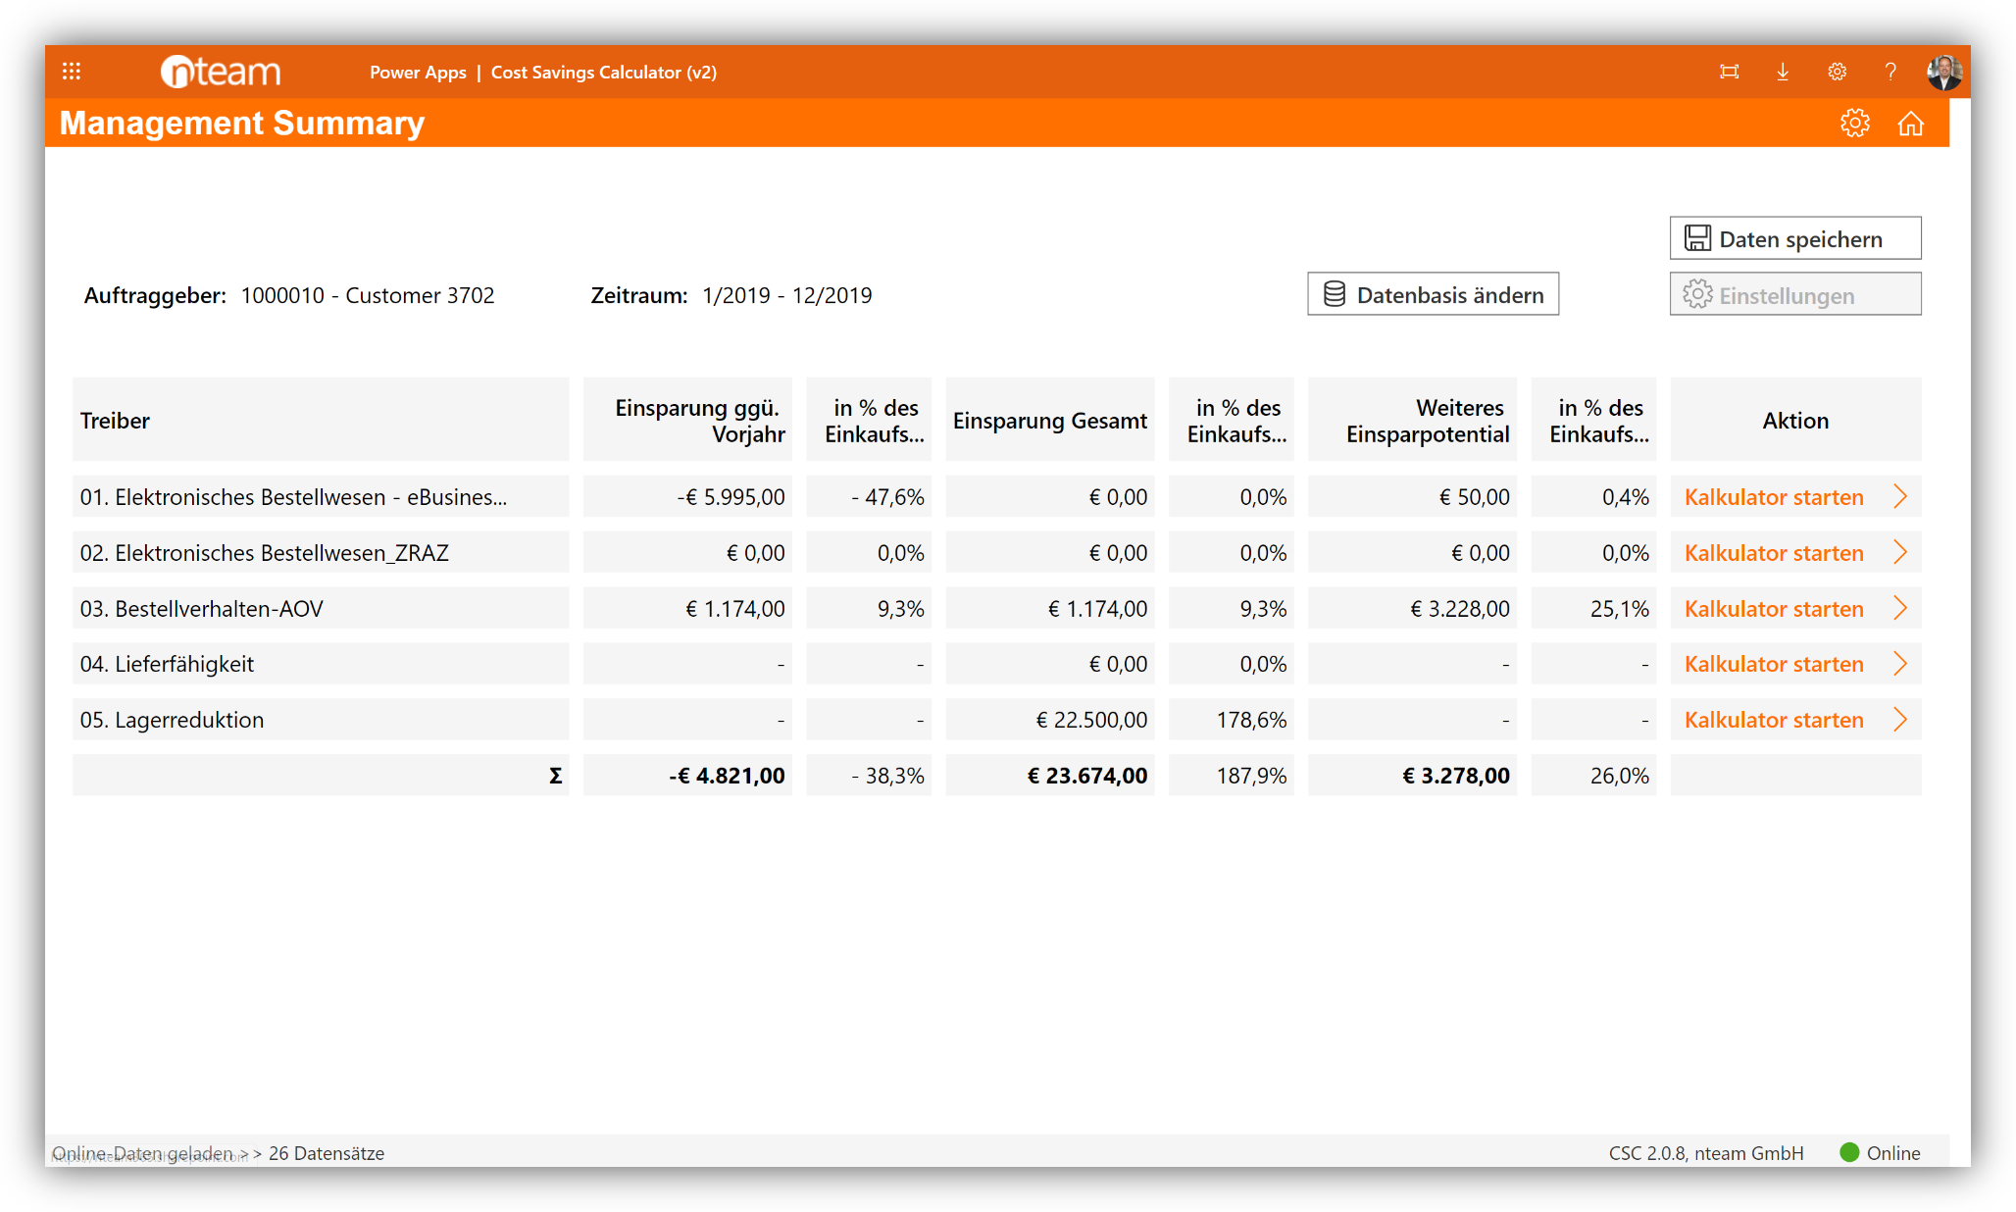Open settings gear in Management Summary header
Image resolution: width=2016 pixels, height=1212 pixels.
tap(1854, 124)
